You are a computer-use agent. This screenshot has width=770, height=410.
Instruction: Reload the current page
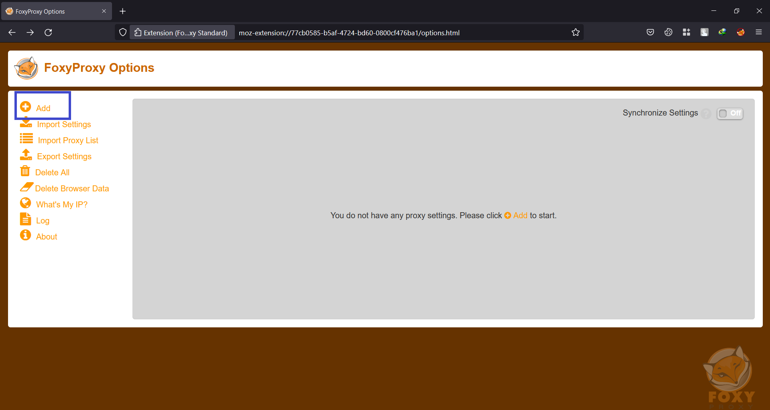[x=48, y=32]
